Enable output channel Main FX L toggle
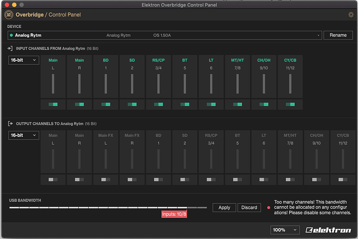This screenshot has height=239, width=358. tap(106, 180)
